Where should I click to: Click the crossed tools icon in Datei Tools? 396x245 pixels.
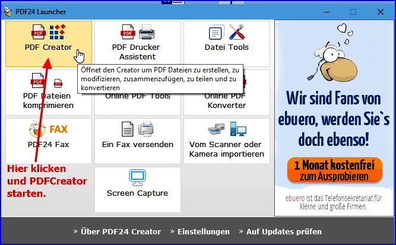(x=237, y=32)
